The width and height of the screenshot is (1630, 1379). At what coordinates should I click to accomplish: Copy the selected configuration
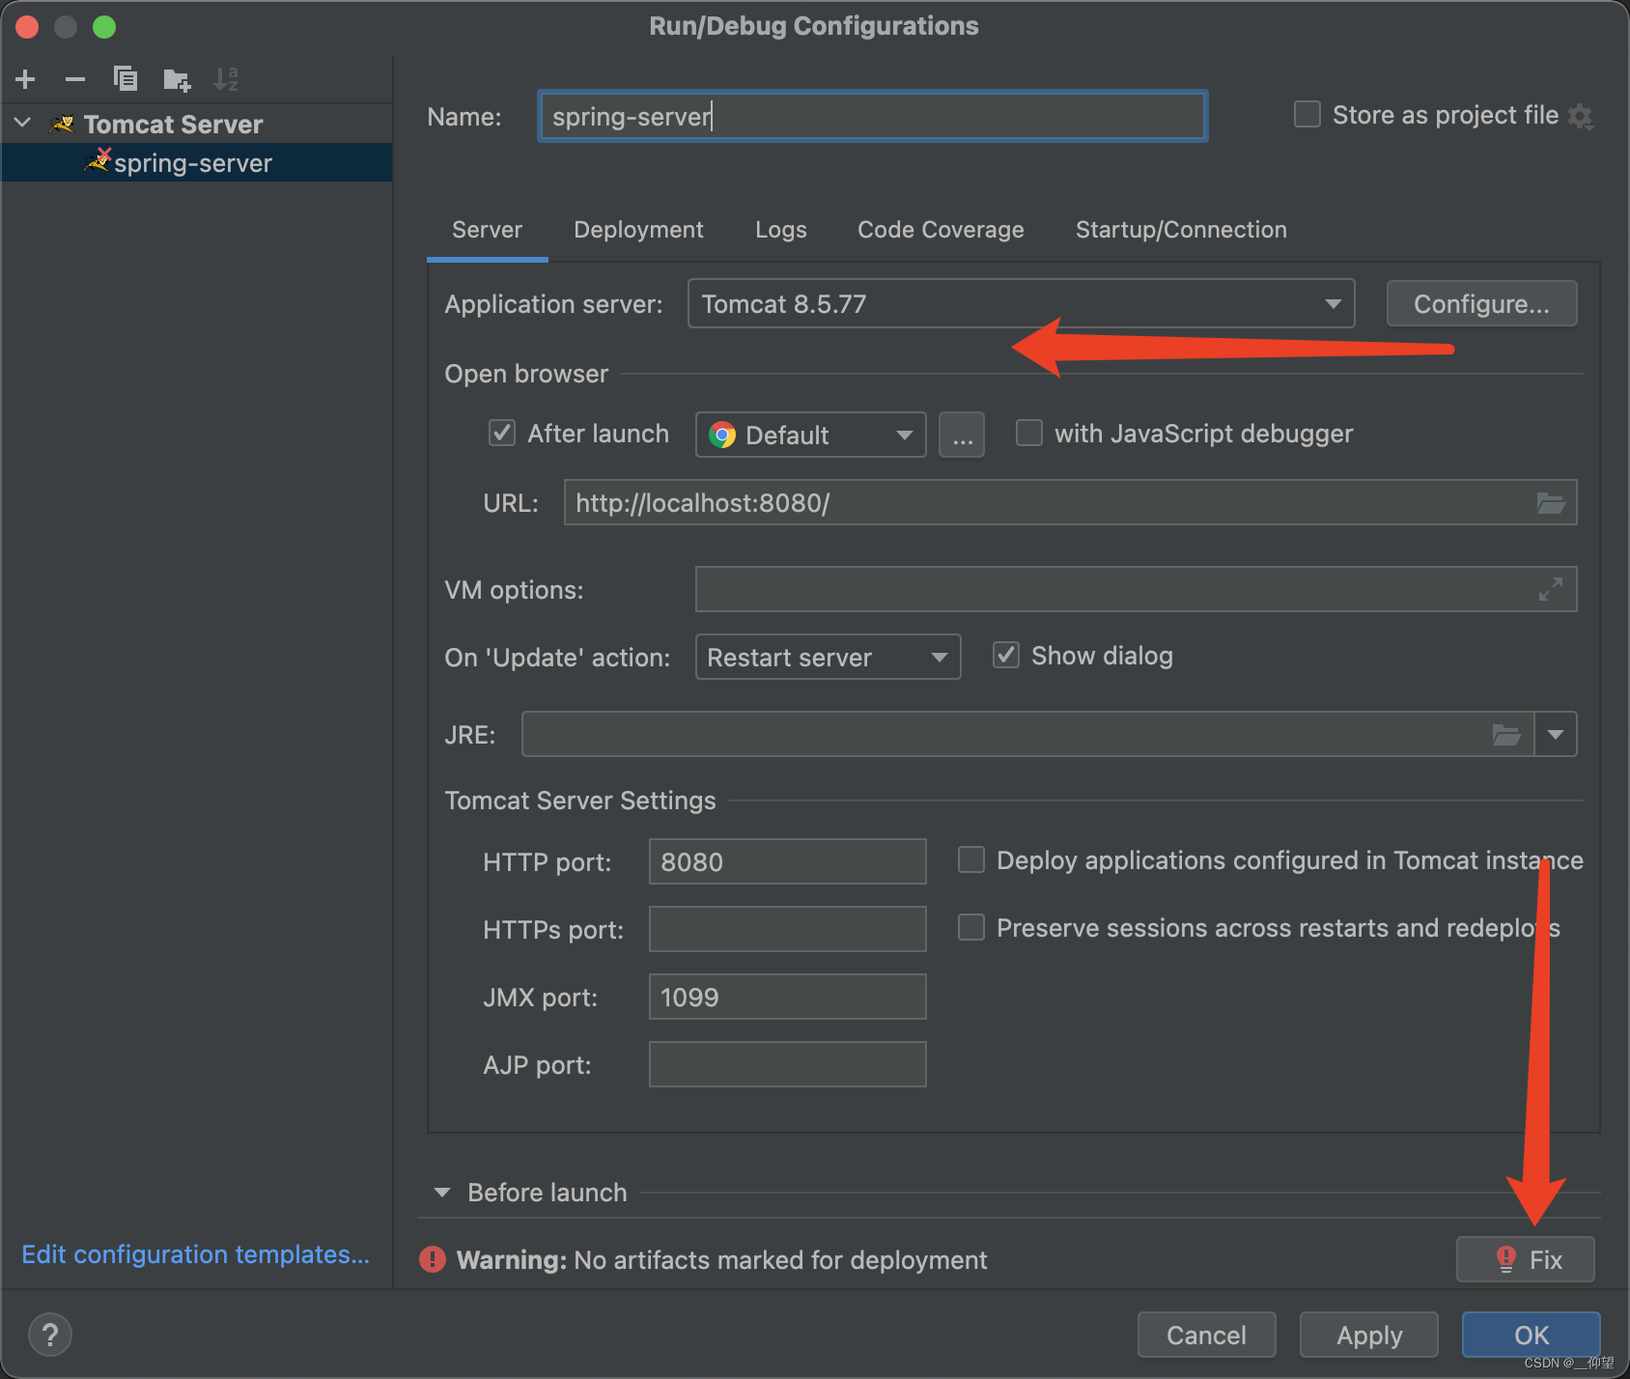pos(126,79)
